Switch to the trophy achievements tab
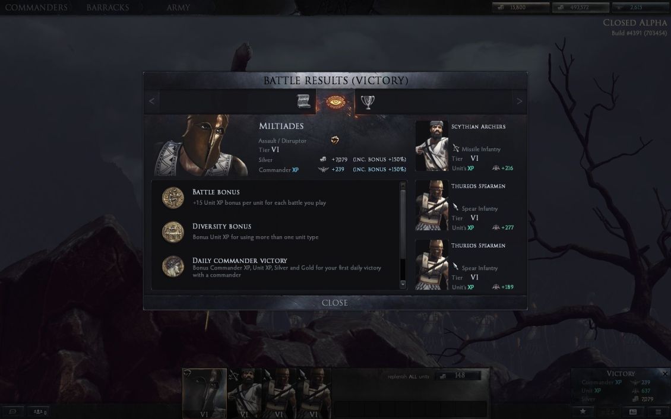 (368, 101)
